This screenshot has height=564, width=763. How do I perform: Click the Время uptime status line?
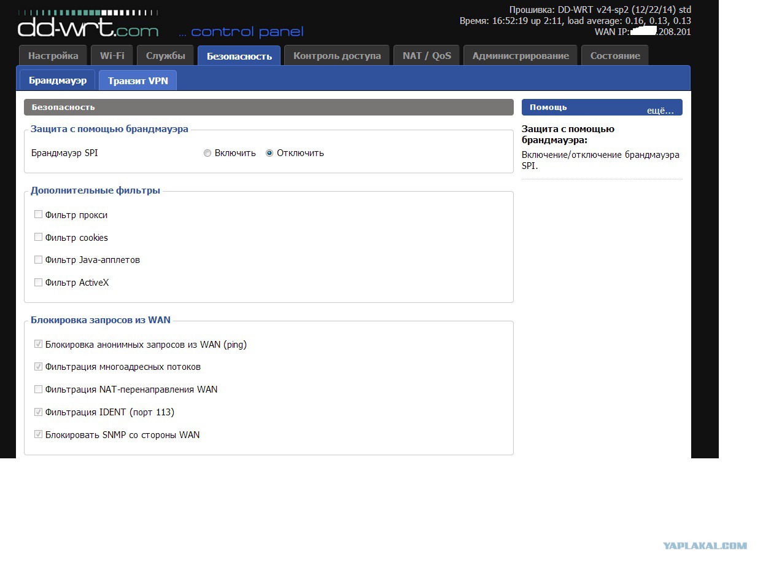575,21
